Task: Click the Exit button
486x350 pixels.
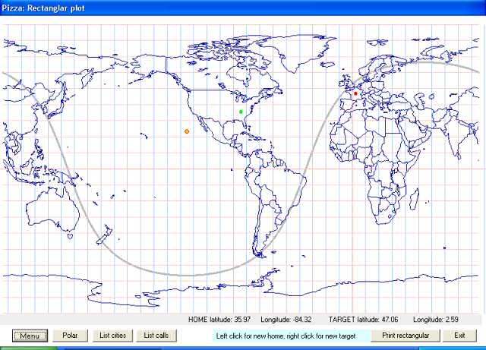Action: coord(459,336)
